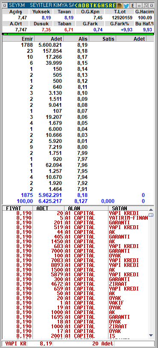Close the panel using left title-bar X

click(5, 6)
